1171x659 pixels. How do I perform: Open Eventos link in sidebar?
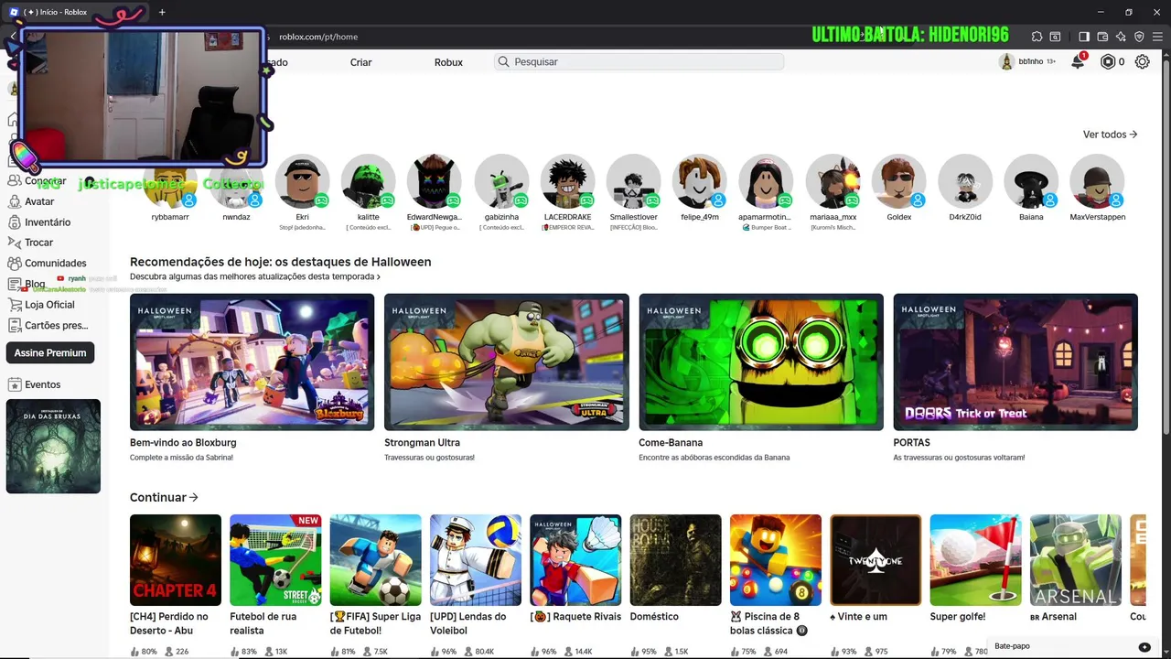click(x=43, y=384)
